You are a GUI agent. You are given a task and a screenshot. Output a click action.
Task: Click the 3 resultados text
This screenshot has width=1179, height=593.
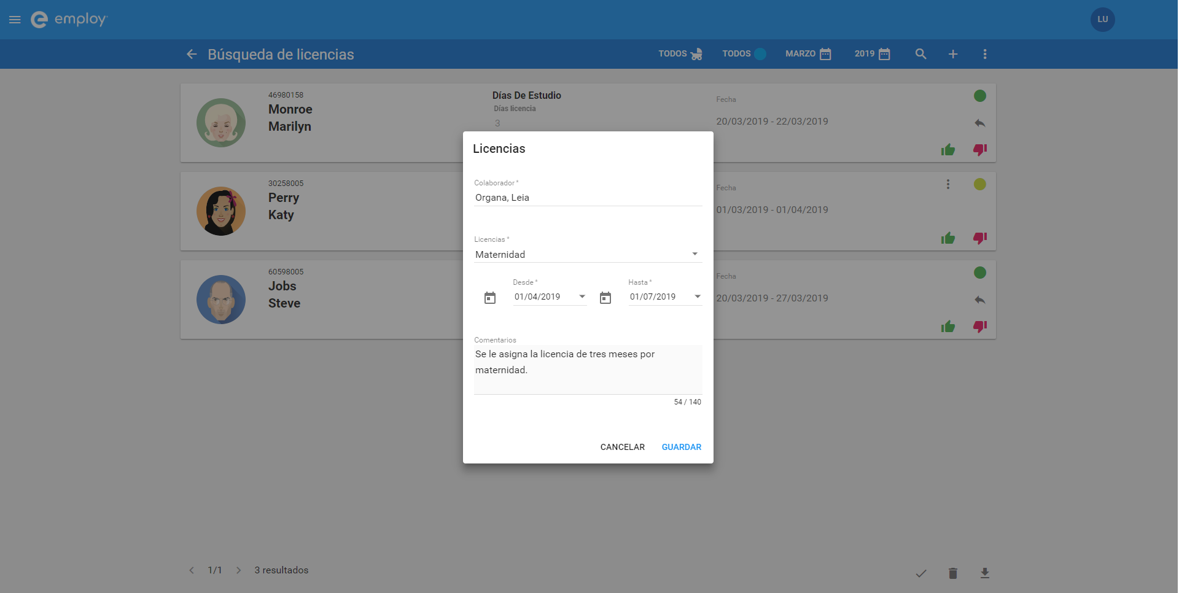tap(281, 570)
